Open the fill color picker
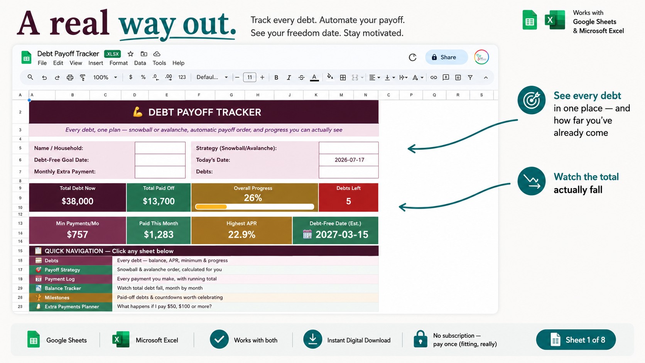Image resolution: width=645 pixels, height=363 pixels. click(330, 77)
